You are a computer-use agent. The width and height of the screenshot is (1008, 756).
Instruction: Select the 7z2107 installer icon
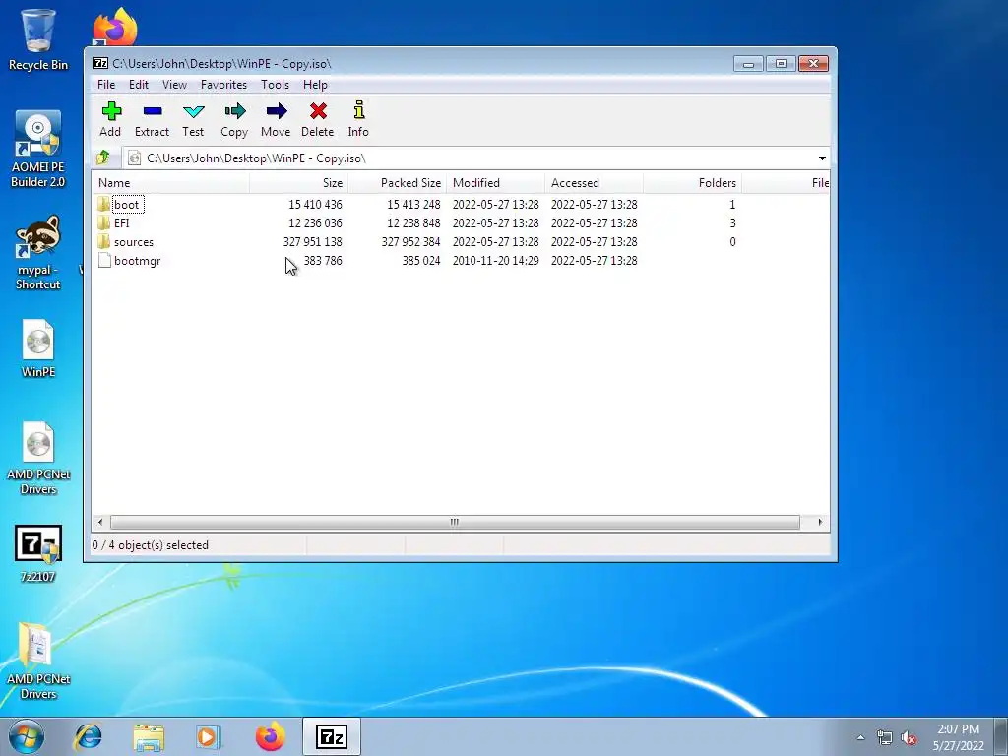(x=38, y=553)
